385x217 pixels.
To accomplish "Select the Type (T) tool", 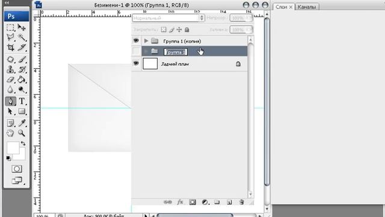I will [x=22, y=101].
